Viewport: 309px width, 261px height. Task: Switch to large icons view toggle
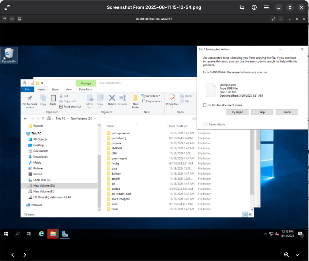(251, 214)
